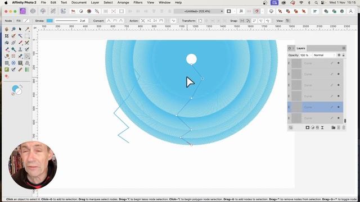
Task: Select the Pen tool
Action: click(x=20, y=56)
